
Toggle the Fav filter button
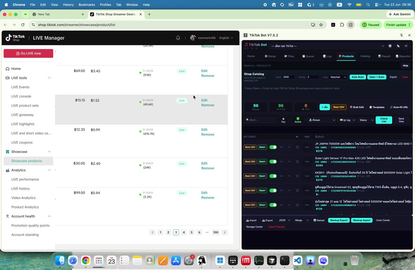(x=283, y=120)
